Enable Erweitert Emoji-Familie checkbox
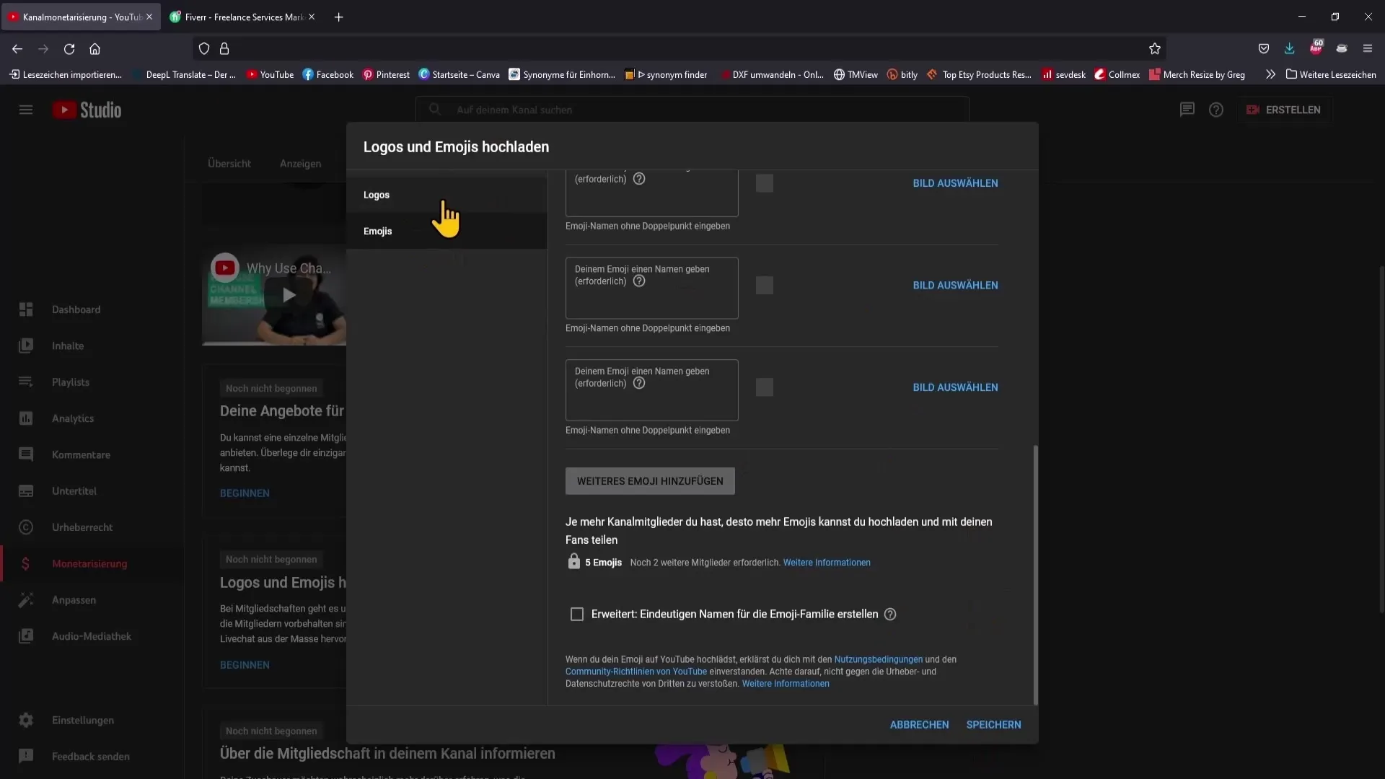The width and height of the screenshot is (1385, 779). [576, 614]
